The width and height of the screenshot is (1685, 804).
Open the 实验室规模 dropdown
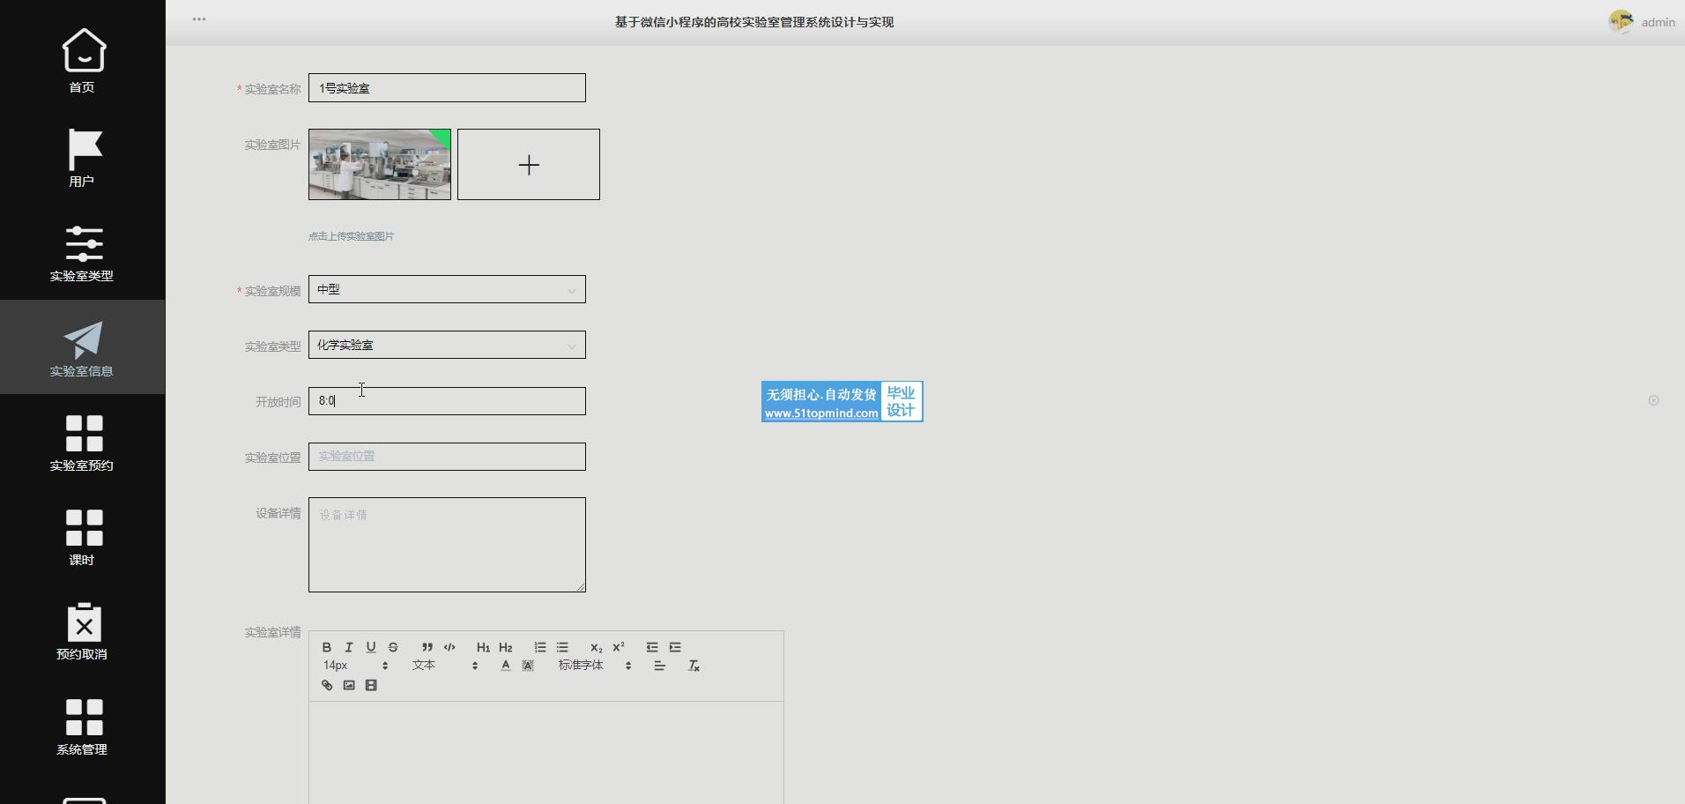click(x=447, y=290)
